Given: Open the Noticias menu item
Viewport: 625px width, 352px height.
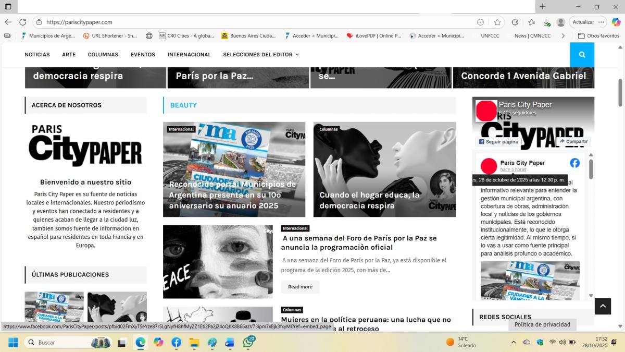Looking at the screenshot, I should 37,55.
